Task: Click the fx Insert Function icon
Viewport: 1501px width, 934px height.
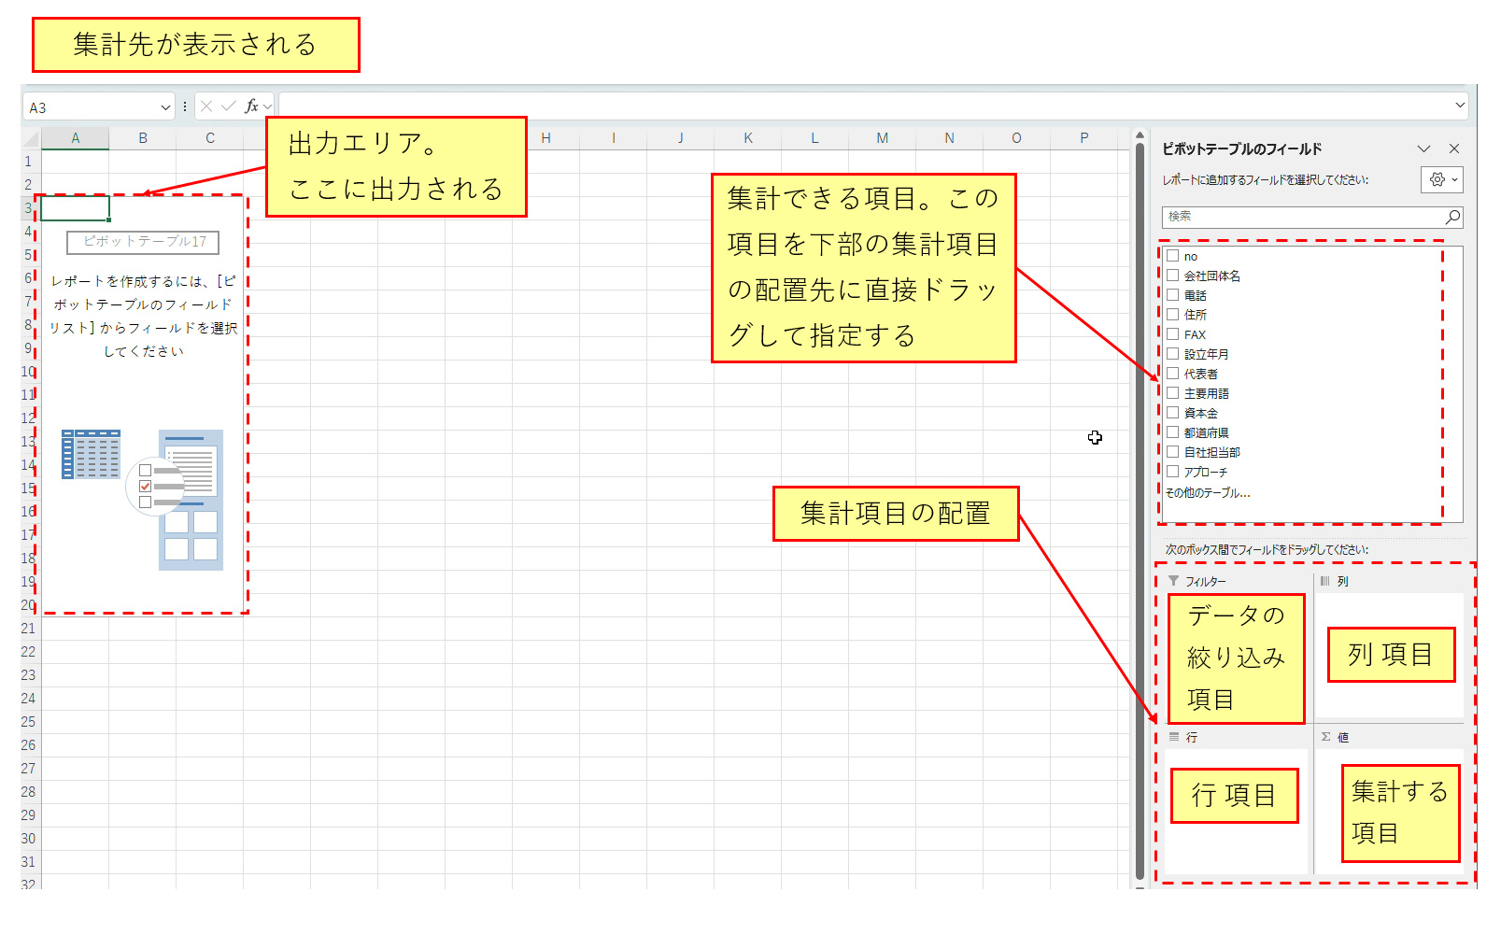Action: pos(251,106)
